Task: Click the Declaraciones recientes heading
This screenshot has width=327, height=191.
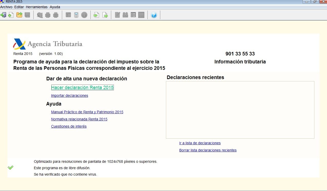Action: pos(195,77)
